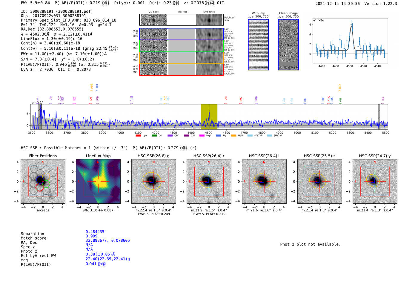This screenshot has width=418, height=285.
Task: Click the blue fiber circle in Fiber Positions
Action: (x=40, y=179)
